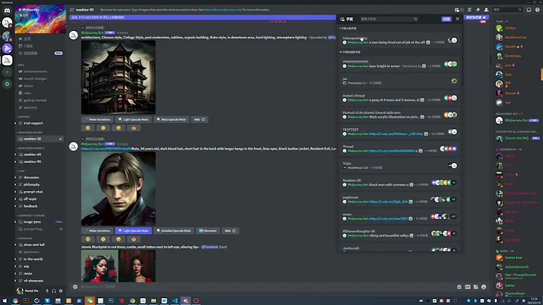543x305 pixels.
Task: Open Windows Start menu button
Action: click(5, 300)
